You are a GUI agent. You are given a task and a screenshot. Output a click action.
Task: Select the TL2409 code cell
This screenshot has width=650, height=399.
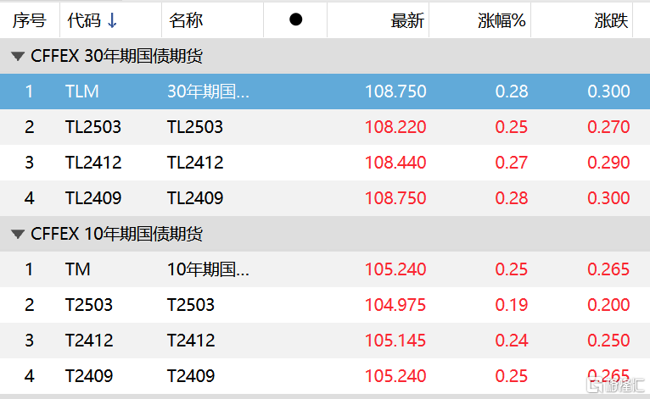[93, 198]
